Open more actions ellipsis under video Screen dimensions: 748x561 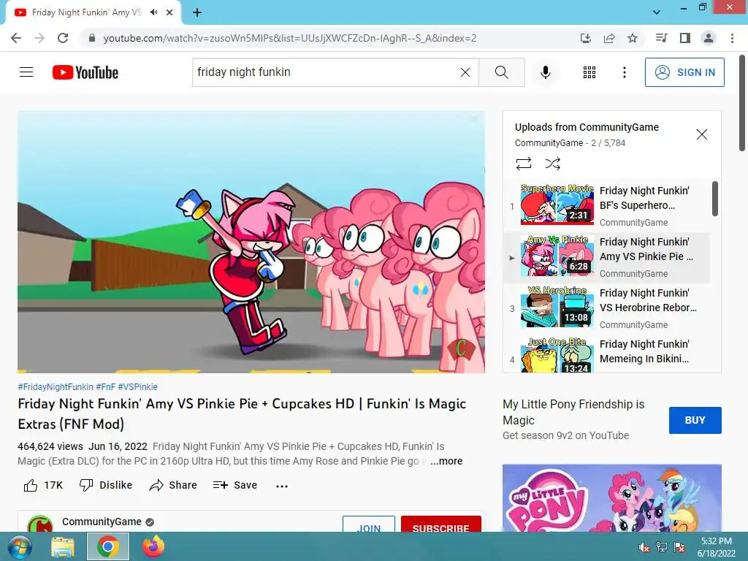[x=282, y=486]
